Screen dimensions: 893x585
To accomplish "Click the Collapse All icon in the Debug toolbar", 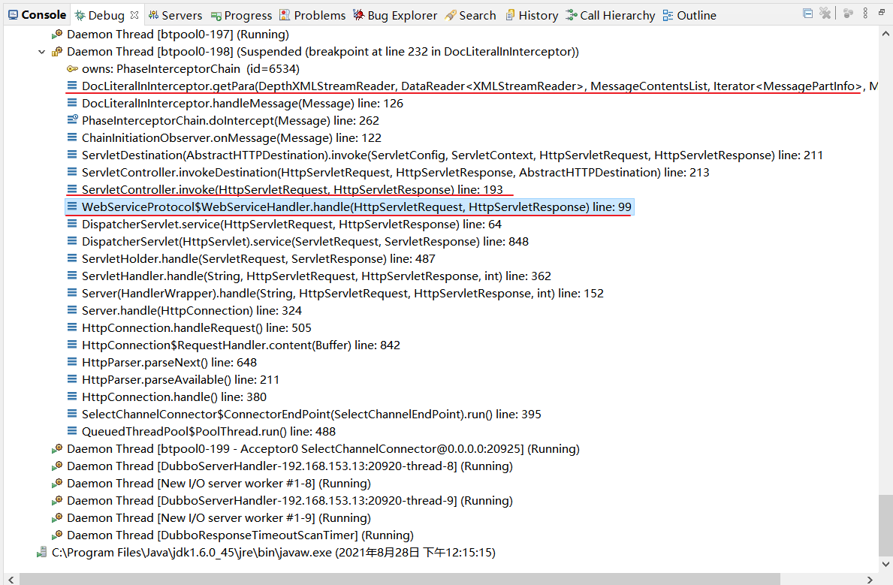I will [x=808, y=13].
